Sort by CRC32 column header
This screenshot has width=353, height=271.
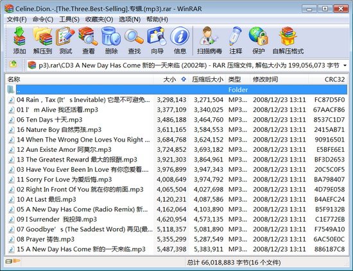(x=327, y=79)
